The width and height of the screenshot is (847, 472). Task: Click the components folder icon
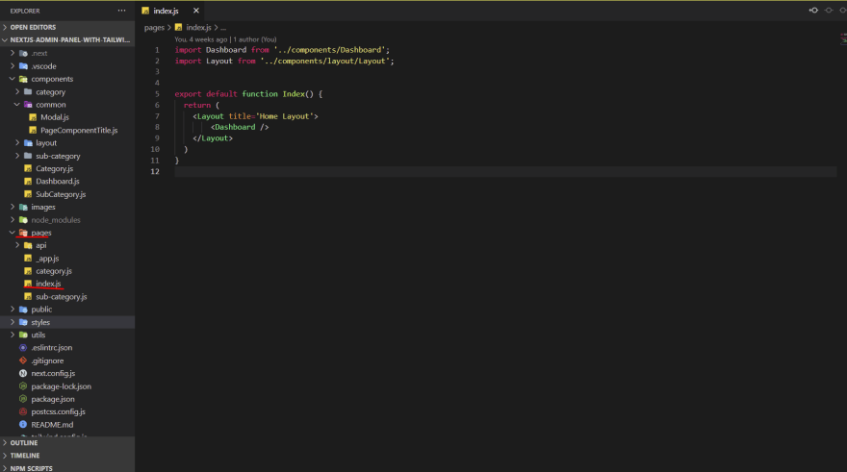tap(23, 79)
